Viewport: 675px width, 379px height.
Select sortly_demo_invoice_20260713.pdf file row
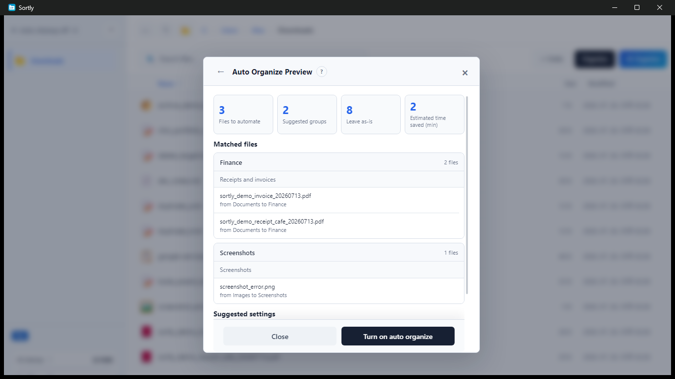click(339, 200)
